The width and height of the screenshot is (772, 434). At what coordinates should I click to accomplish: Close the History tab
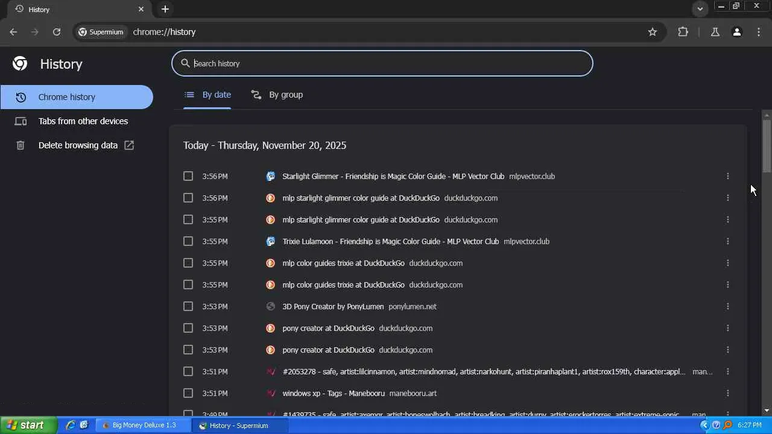pos(141,9)
